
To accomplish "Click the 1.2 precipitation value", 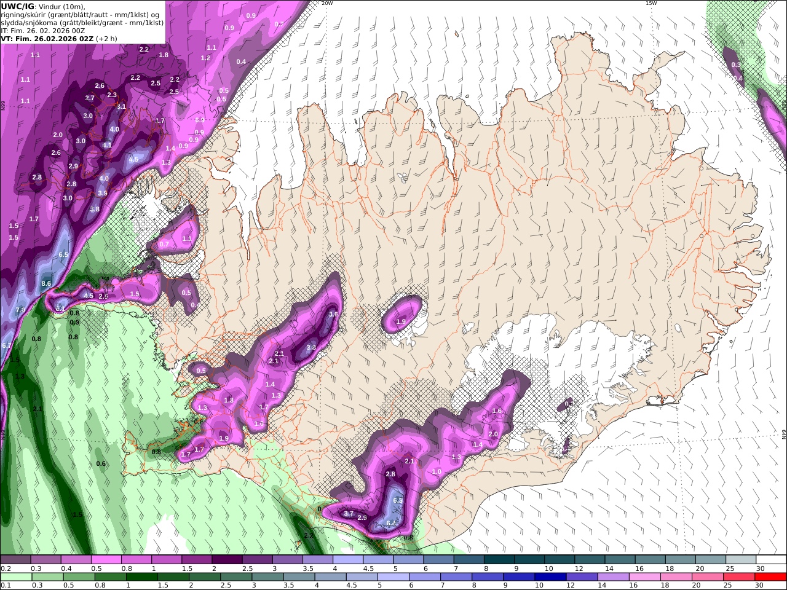I will point(205,58).
